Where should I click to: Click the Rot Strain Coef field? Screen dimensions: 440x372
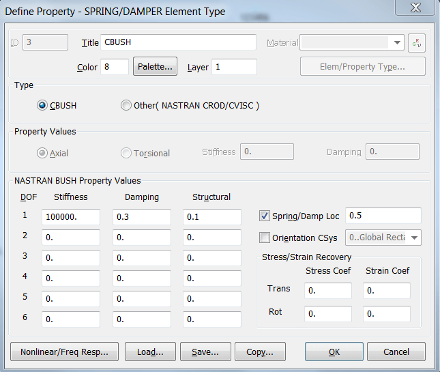tap(387, 313)
